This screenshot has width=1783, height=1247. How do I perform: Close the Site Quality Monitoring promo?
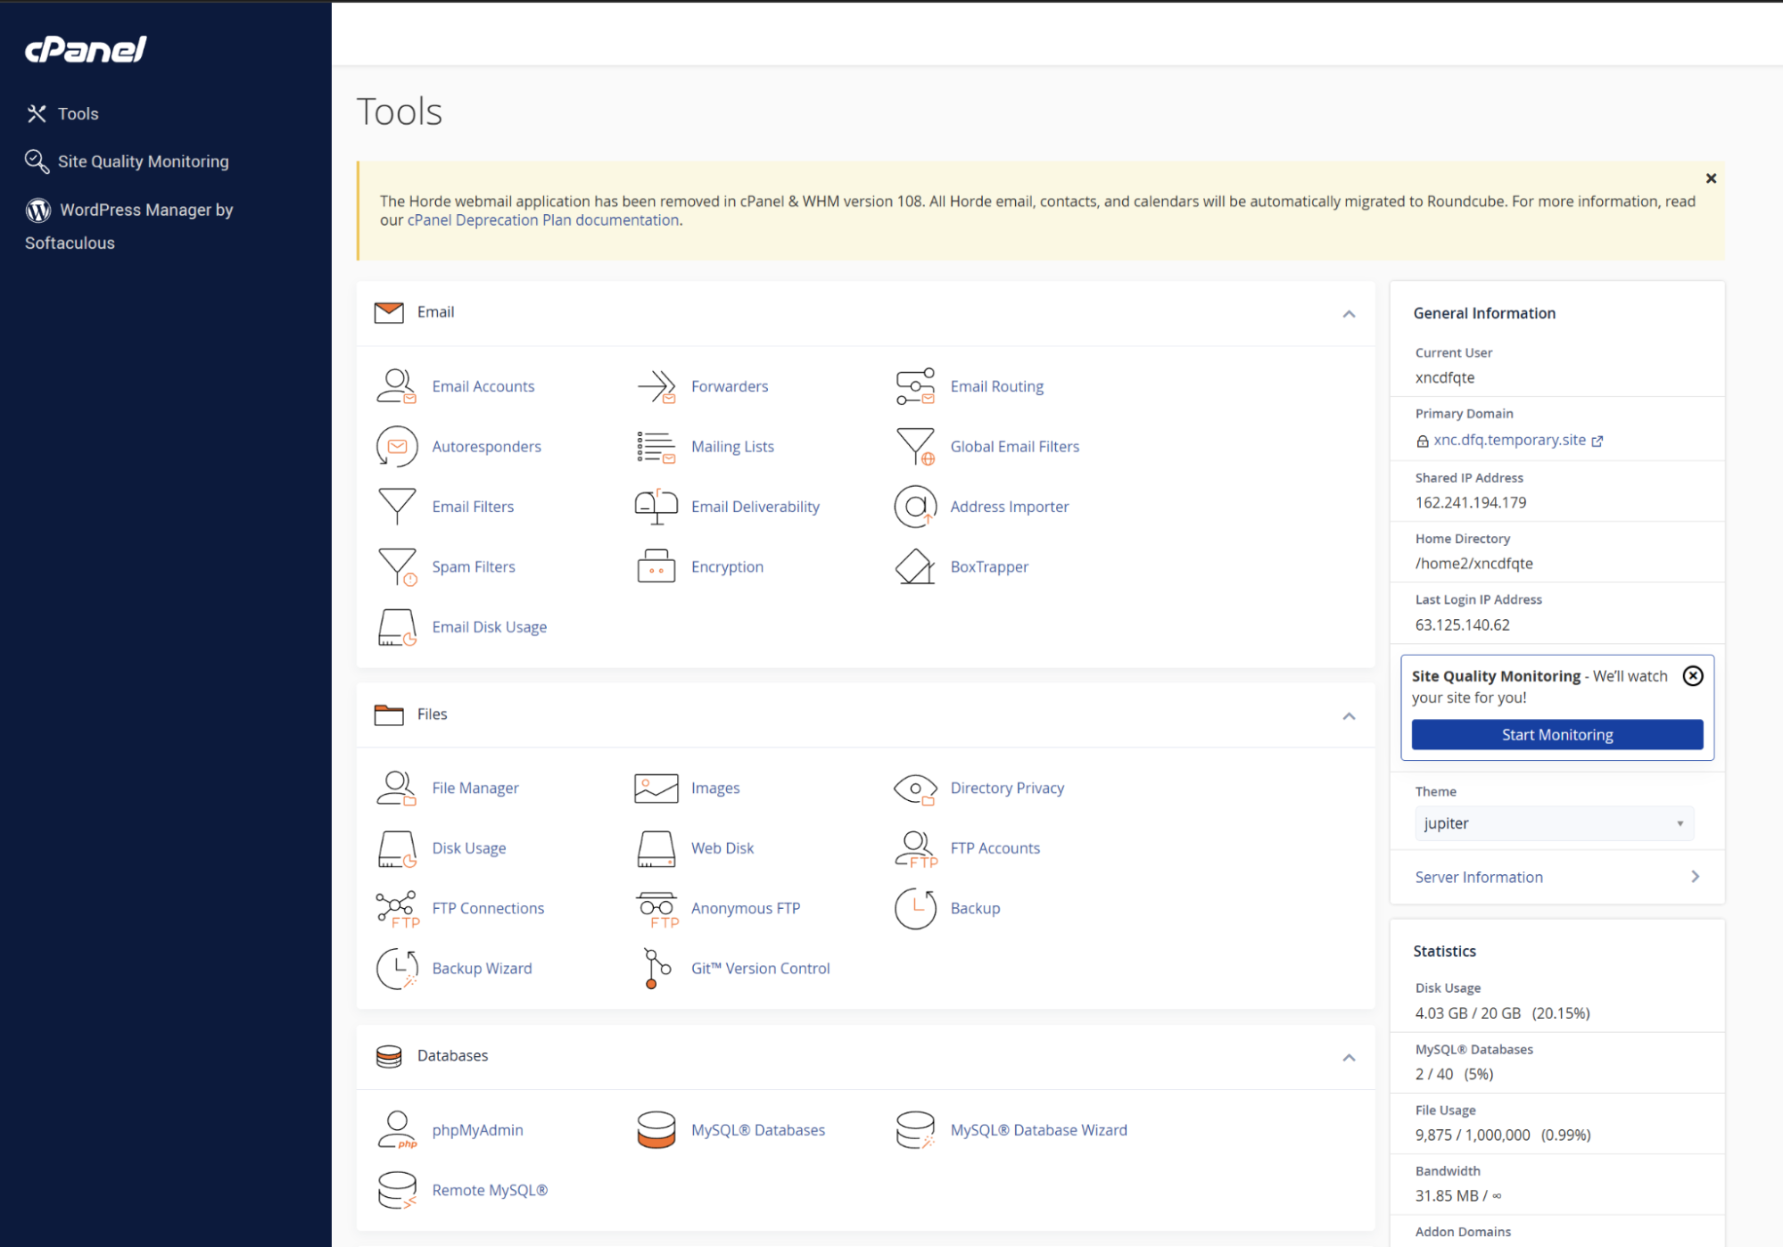(x=1692, y=676)
